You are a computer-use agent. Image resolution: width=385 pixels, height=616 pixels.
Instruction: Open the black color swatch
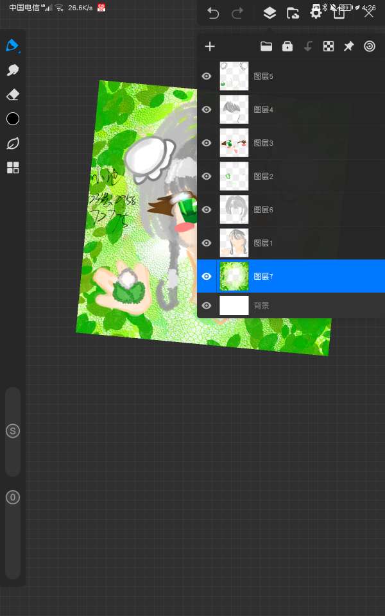(x=12, y=119)
